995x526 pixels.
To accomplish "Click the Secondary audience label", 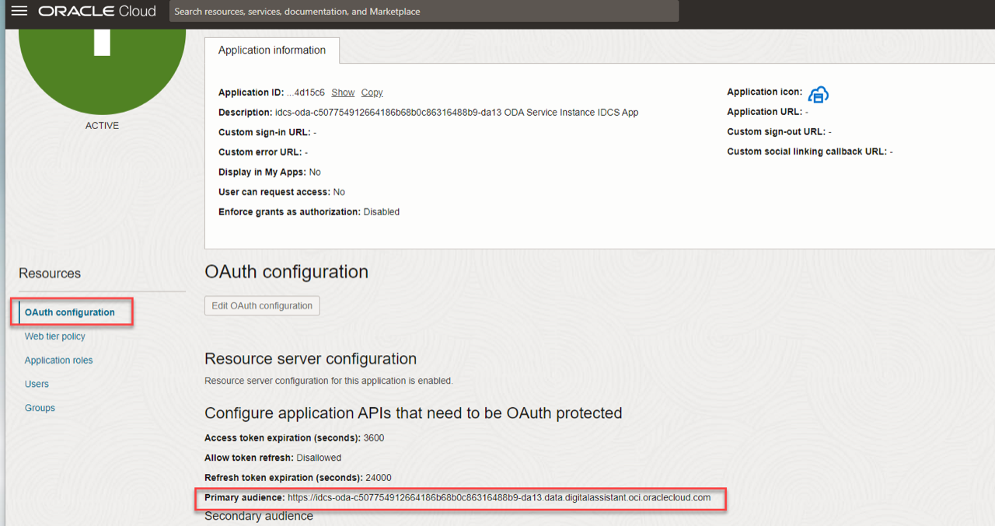I will click(x=258, y=515).
